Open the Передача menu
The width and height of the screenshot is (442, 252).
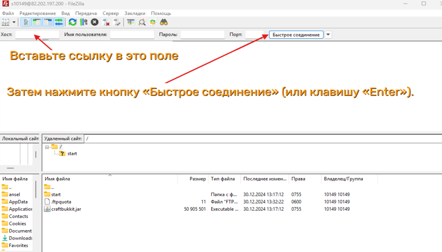coord(86,13)
